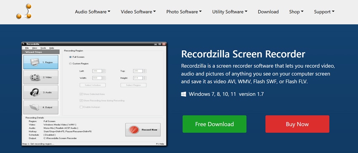
Task: Click the 'Recordzilla Screen Recorder' heading
Action: click(243, 54)
